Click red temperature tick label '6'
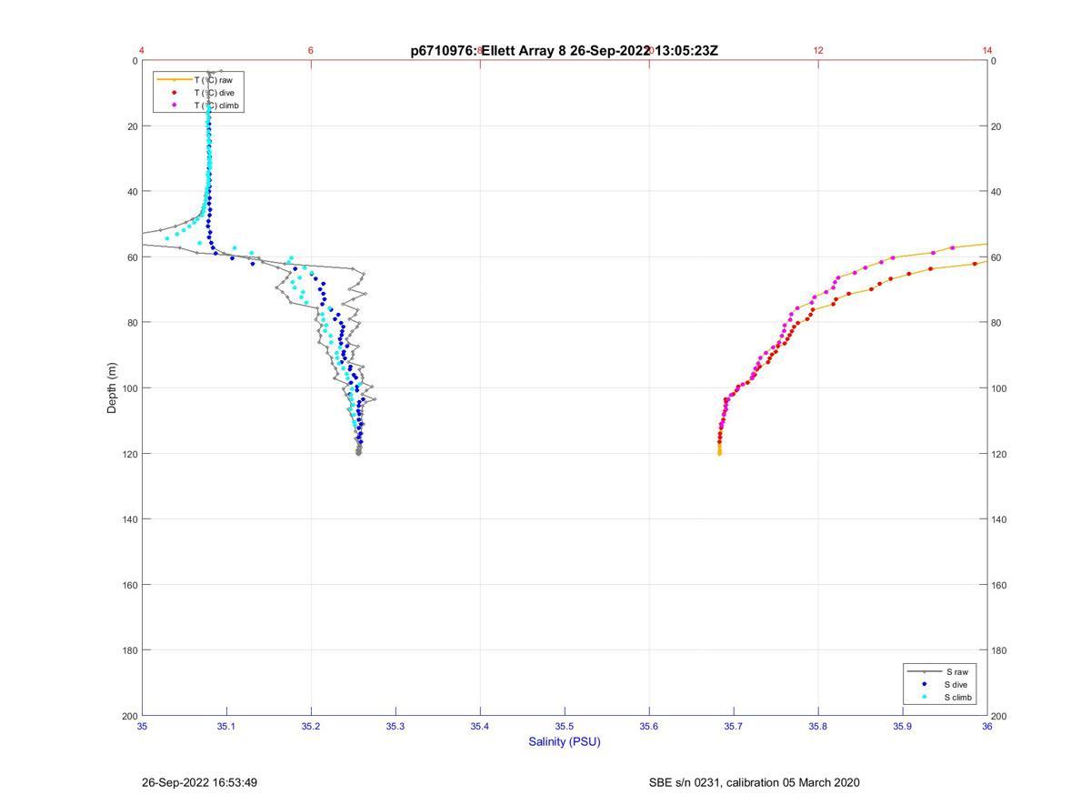This screenshot has width=1091, height=805. [x=311, y=50]
